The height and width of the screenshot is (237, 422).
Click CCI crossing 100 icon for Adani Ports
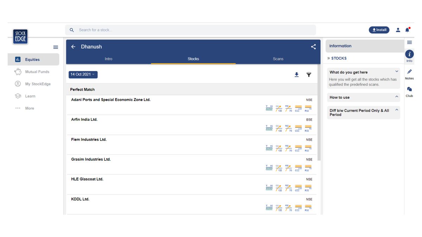point(279,108)
